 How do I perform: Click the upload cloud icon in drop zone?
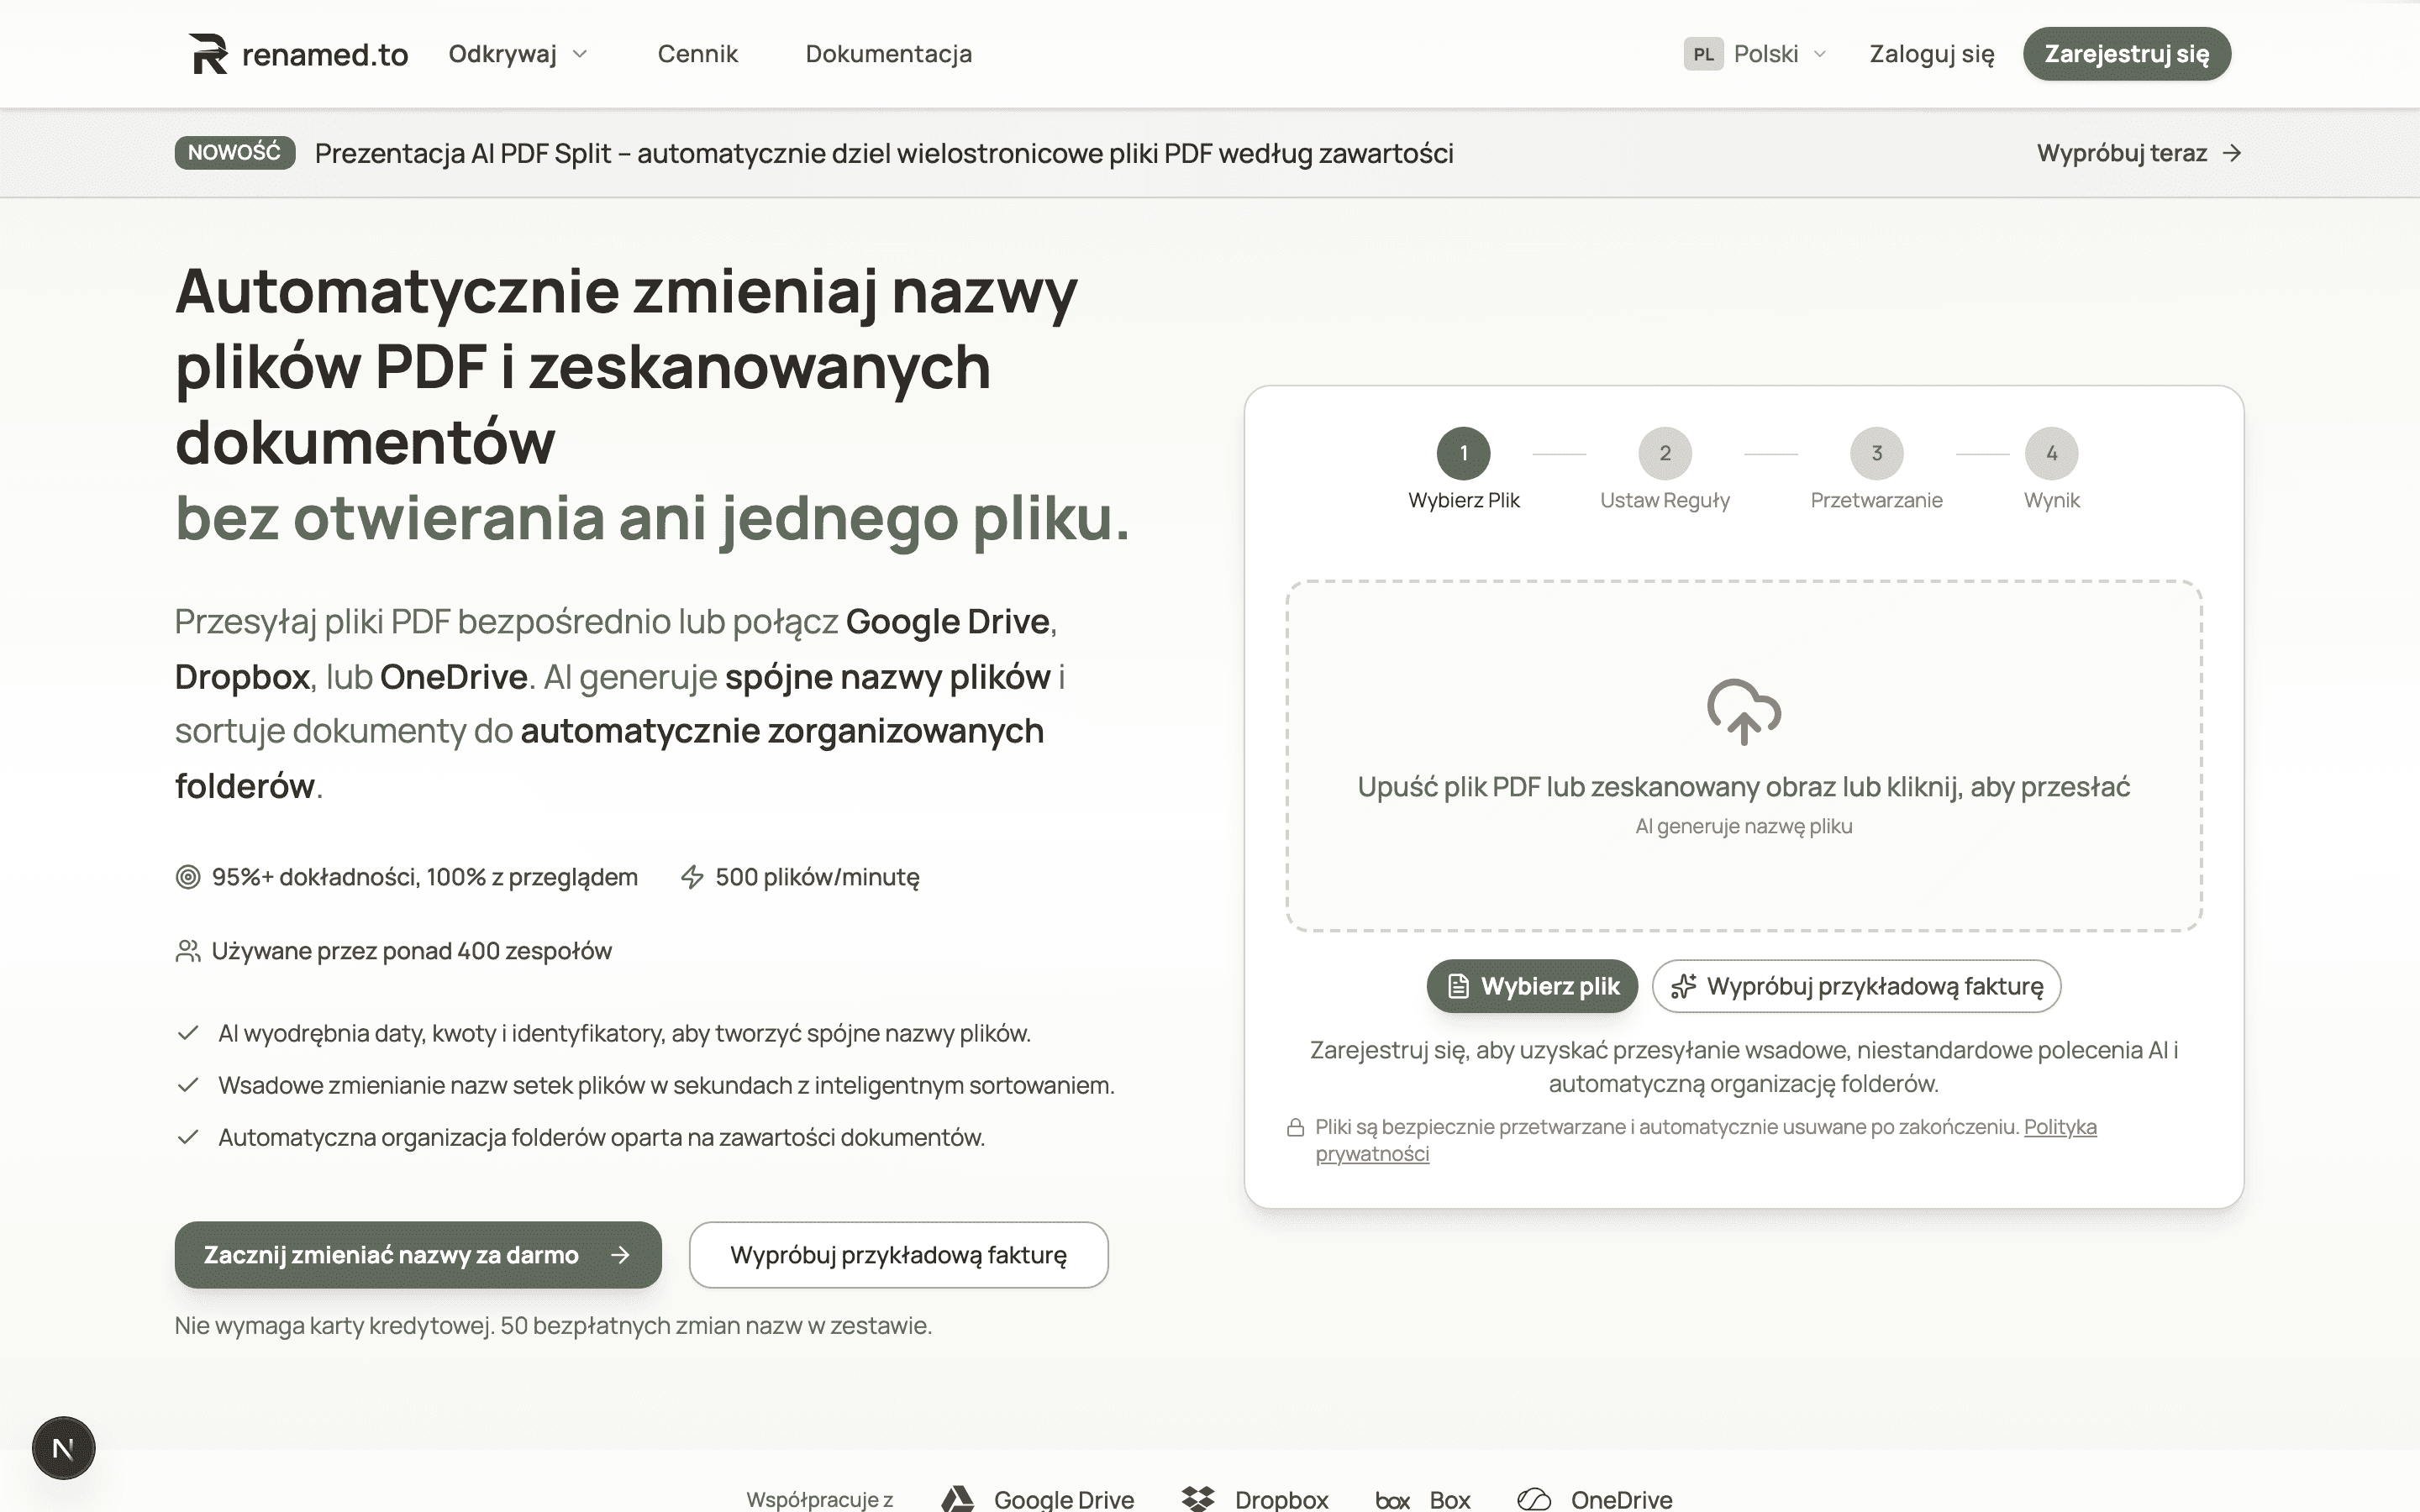pos(1744,712)
